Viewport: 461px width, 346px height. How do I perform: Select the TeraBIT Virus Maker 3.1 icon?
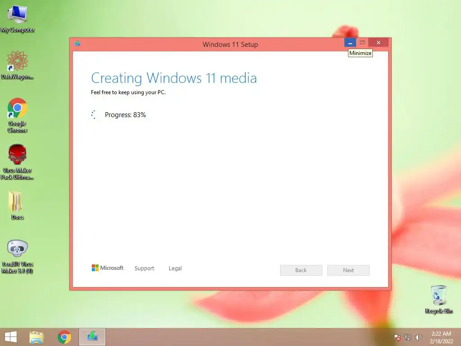point(18,256)
